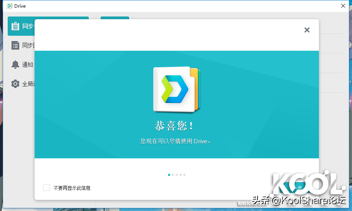The image size is (352, 211).
Task: Click the large Drive folder logo
Action: pos(177,90)
